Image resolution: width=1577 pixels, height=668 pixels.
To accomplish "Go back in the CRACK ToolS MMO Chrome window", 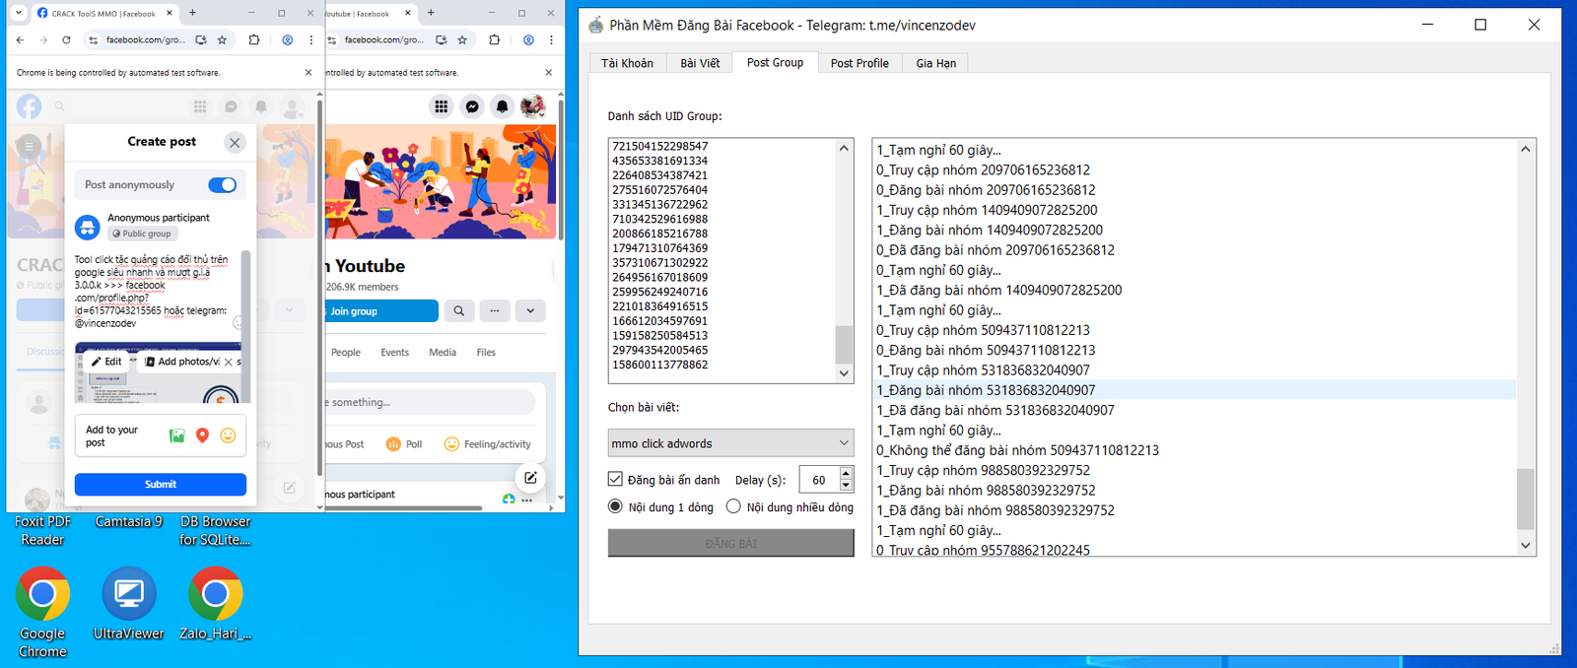I will 20,40.
